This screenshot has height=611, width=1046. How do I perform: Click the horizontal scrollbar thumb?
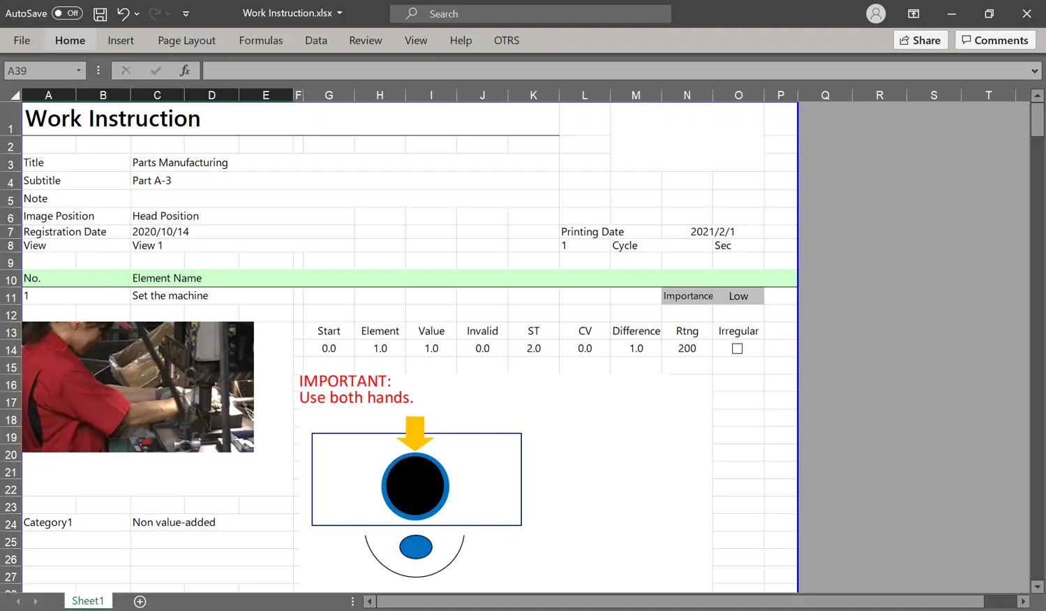[680, 601]
